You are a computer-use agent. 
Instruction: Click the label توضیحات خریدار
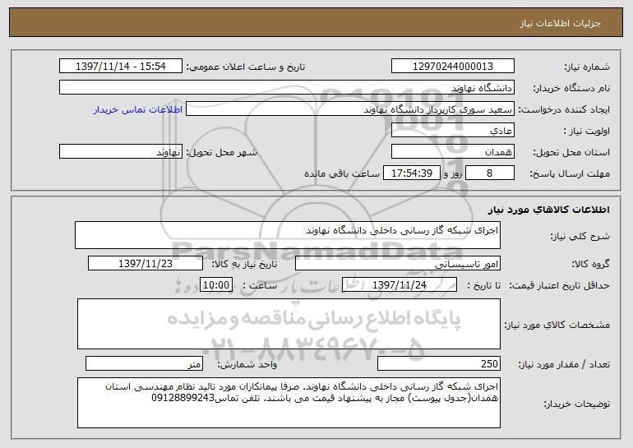point(577,404)
